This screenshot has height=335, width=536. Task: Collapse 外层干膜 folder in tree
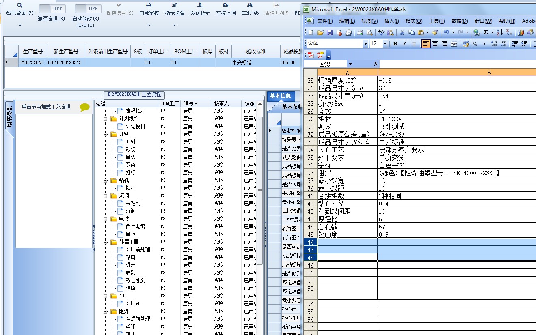pos(105,242)
